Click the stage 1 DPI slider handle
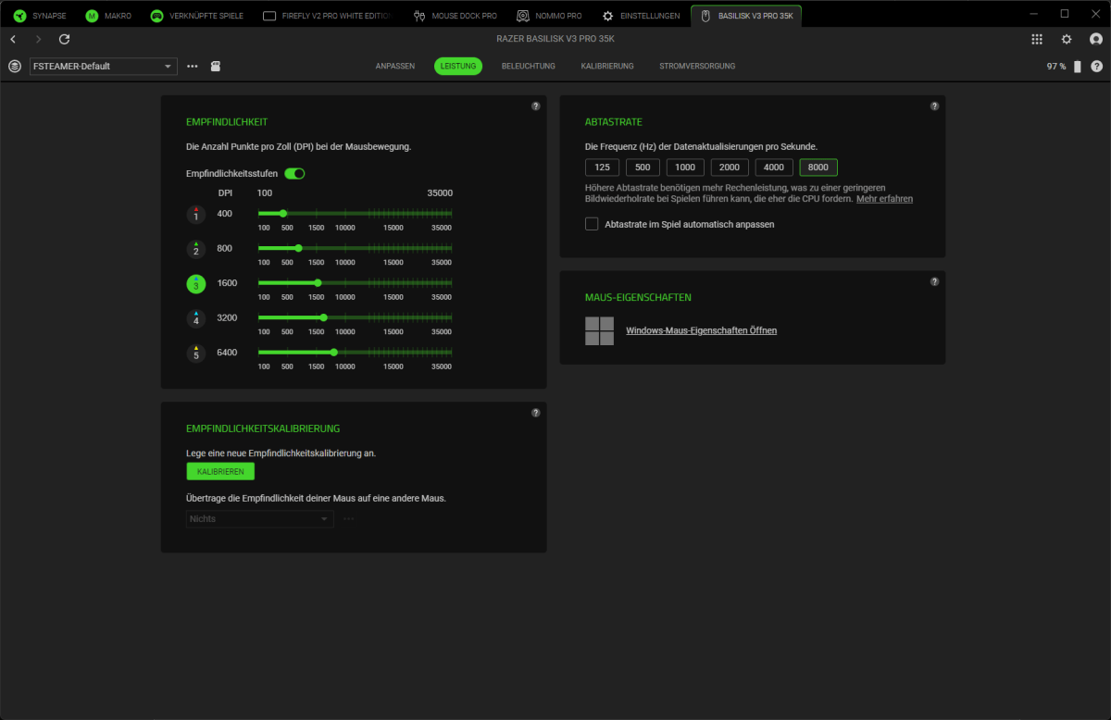The image size is (1111, 720). click(283, 214)
